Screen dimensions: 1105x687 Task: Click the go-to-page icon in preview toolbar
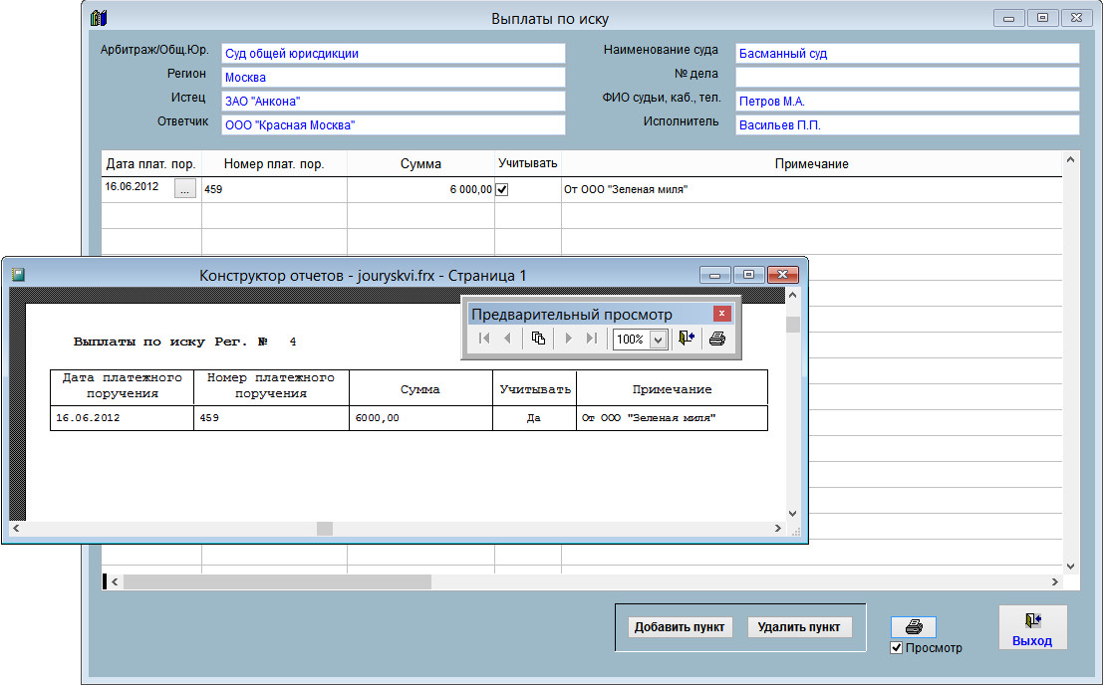538,339
